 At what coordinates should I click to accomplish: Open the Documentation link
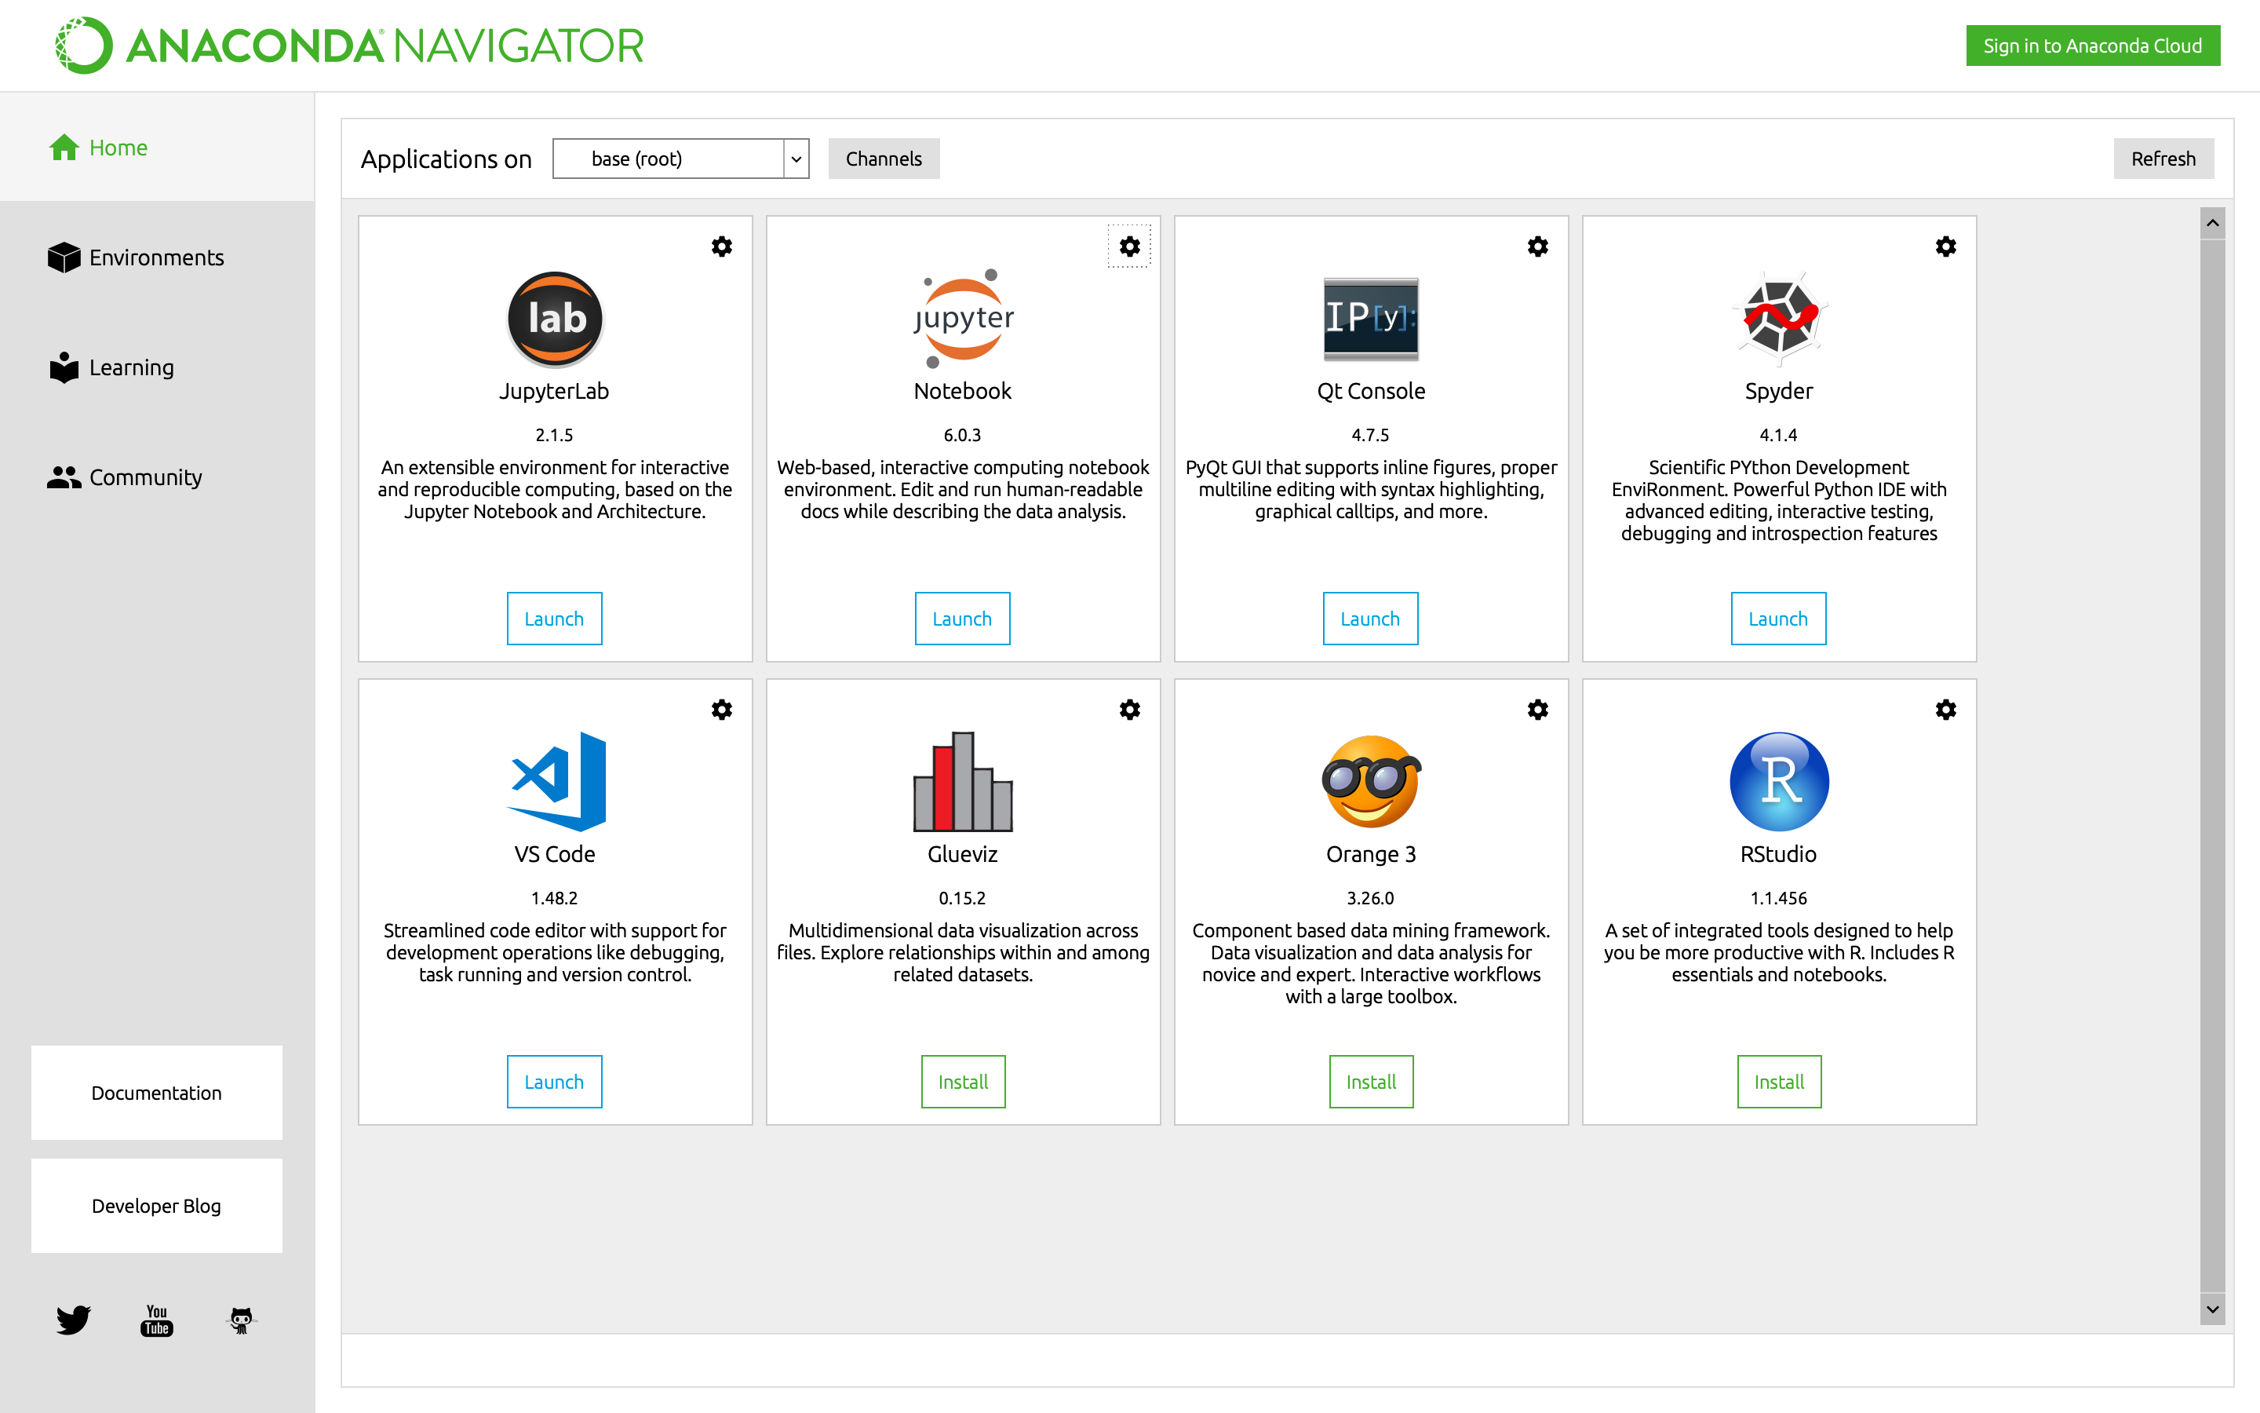156,1093
